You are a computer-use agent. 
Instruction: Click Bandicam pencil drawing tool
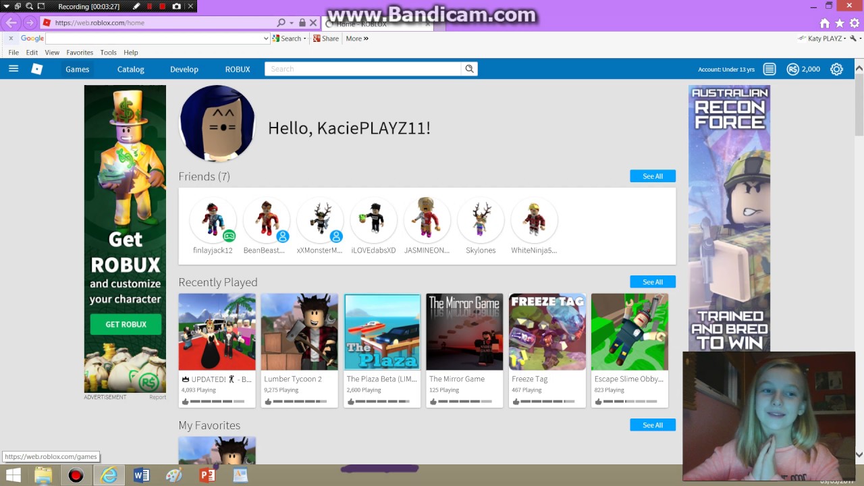[136, 6]
